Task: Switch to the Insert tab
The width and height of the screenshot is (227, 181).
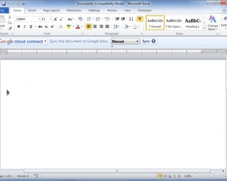Action: [32, 11]
